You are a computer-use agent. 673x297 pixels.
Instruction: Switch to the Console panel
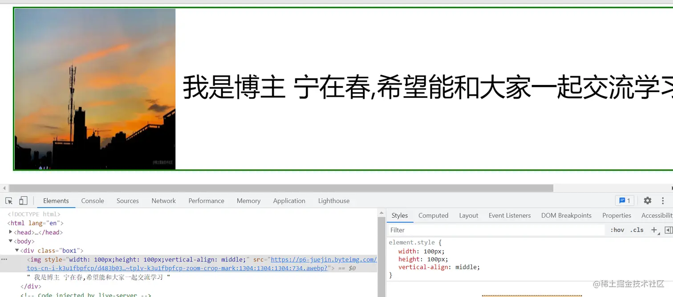pyautogui.click(x=92, y=201)
